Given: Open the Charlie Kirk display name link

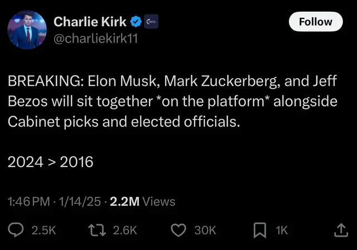Looking at the screenshot, I should pos(90,22).
